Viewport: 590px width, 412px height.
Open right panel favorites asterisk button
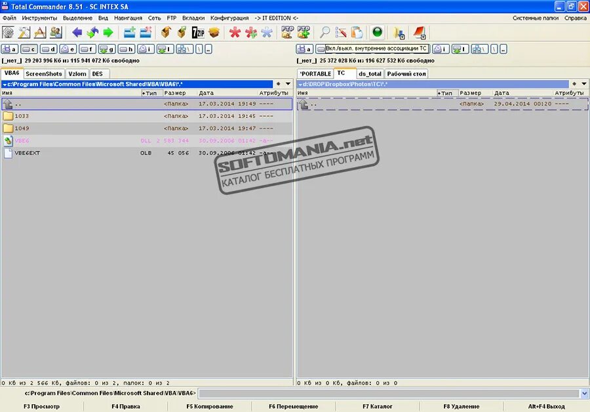tap(574, 84)
